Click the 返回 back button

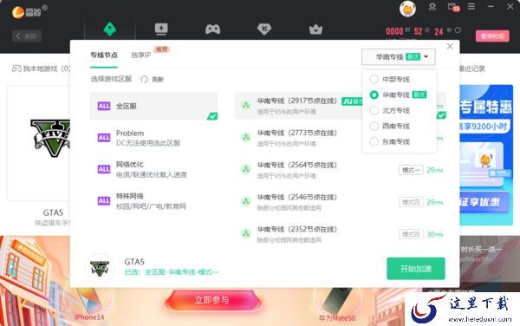pyautogui.click(x=27, y=36)
